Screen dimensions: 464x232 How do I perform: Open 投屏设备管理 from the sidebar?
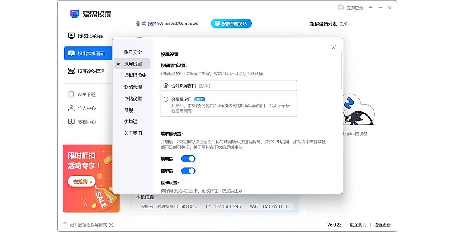(x=72, y=71)
